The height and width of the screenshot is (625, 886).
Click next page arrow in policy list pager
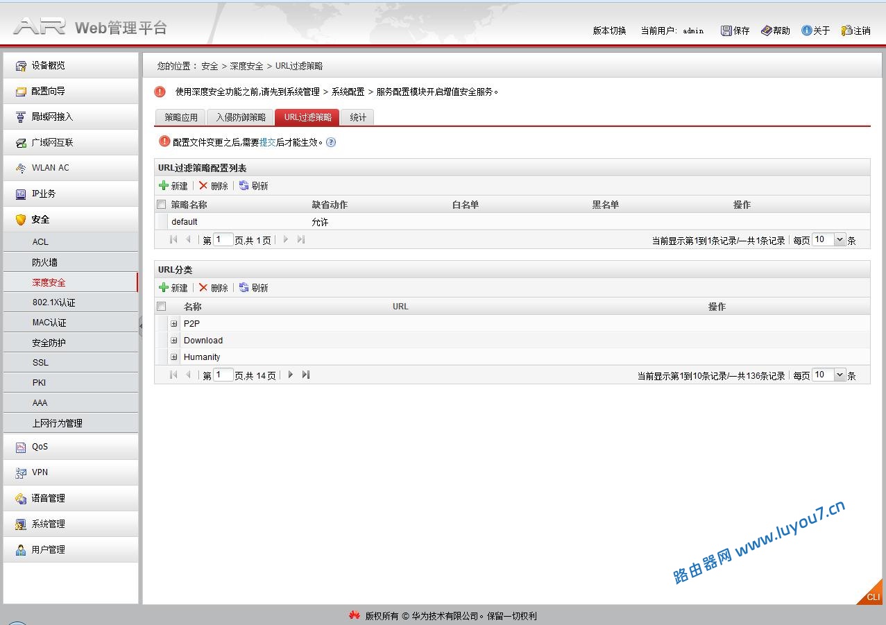(285, 239)
